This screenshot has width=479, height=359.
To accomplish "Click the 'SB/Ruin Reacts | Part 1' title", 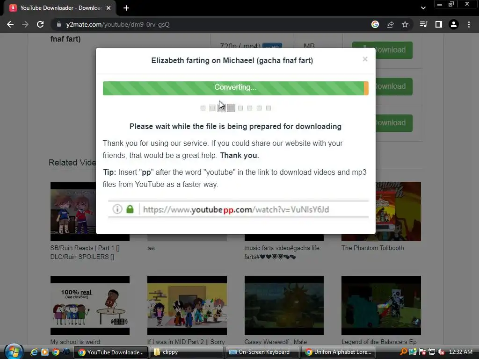I will click(x=85, y=252).
